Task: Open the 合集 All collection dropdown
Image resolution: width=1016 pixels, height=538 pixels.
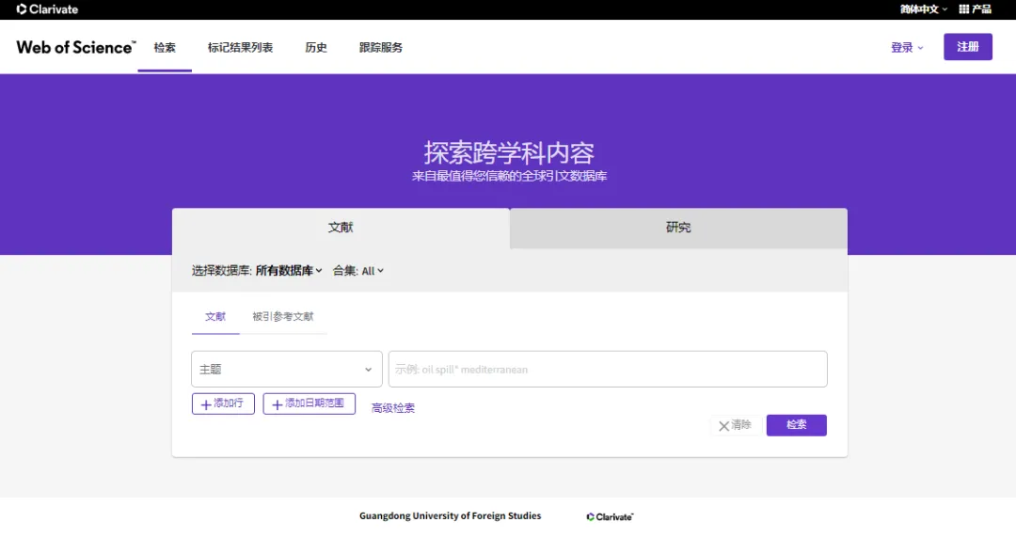Action: 358,270
